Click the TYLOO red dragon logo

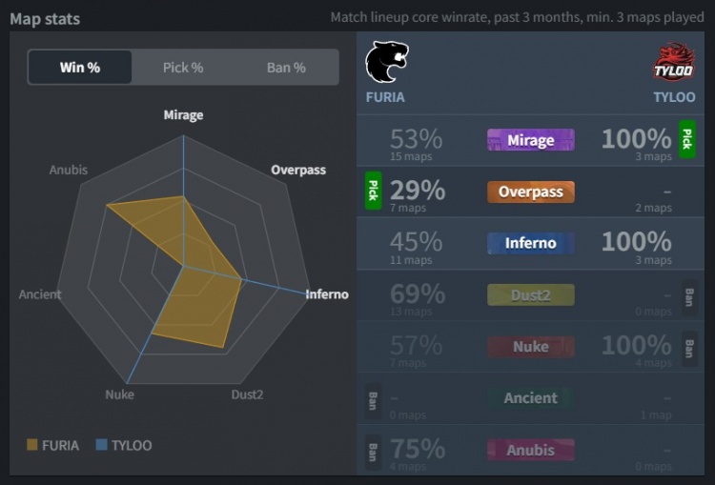(673, 63)
